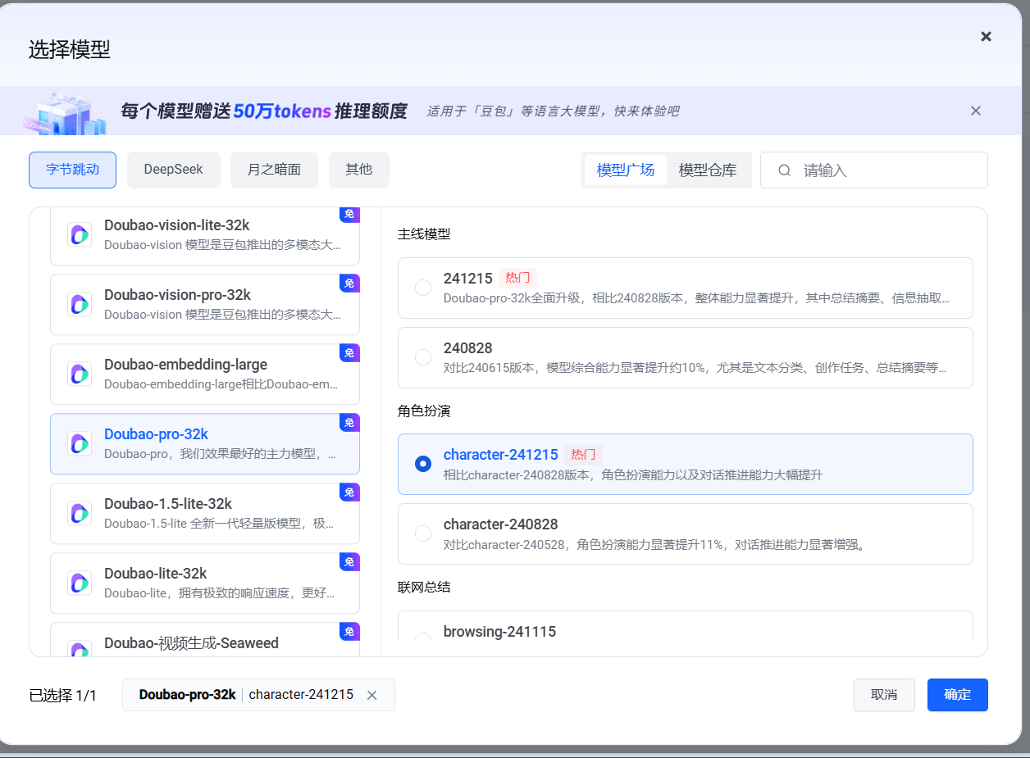The width and height of the screenshot is (1030, 758).
Task: Click the 联网总结 section heading
Action: click(x=424, y=587)
